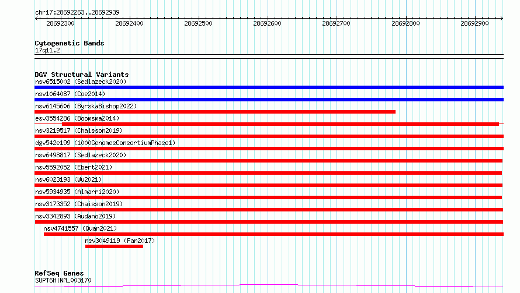Select the short red bar of nsv3049119 (Fan2017)
The height and width of the screenshot is (293, 520).
click(x=114, y=246)
